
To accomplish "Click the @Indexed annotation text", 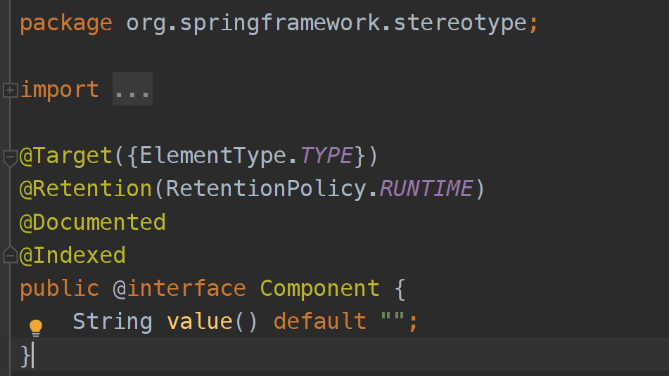I will [x=72, y=255].
